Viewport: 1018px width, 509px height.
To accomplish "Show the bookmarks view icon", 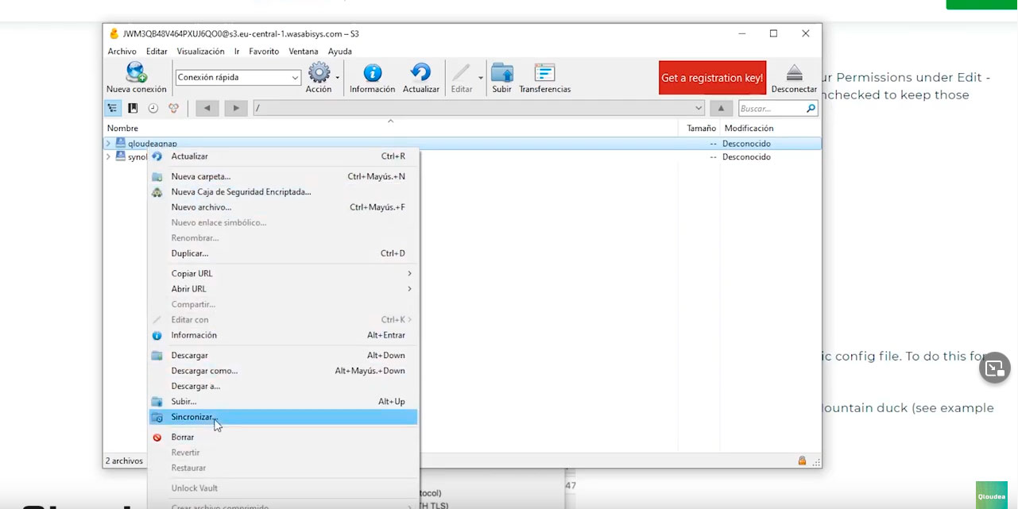I will [x=133, y=108].
